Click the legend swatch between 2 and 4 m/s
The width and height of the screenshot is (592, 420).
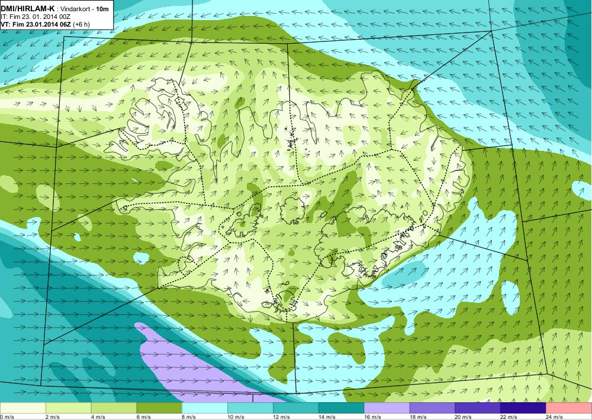tap(68, 408)
